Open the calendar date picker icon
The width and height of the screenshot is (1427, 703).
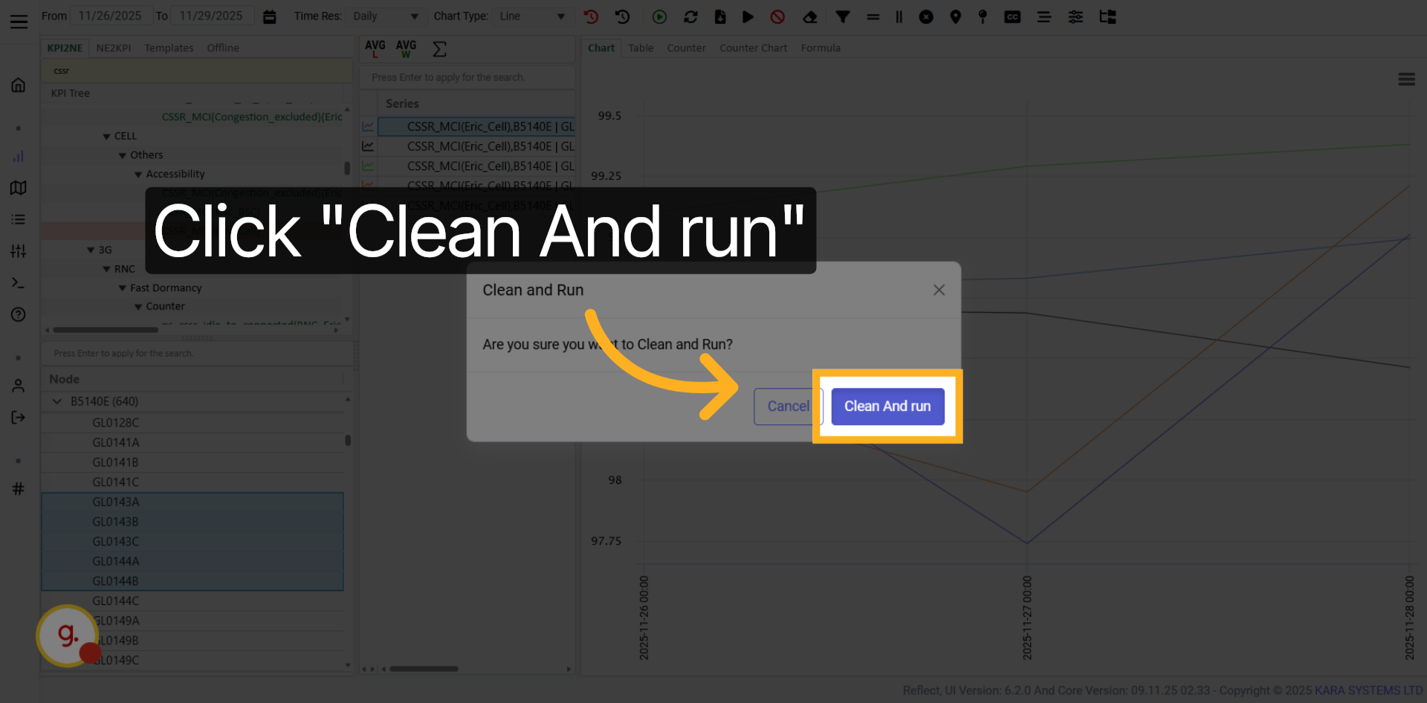tap(270, 16)
